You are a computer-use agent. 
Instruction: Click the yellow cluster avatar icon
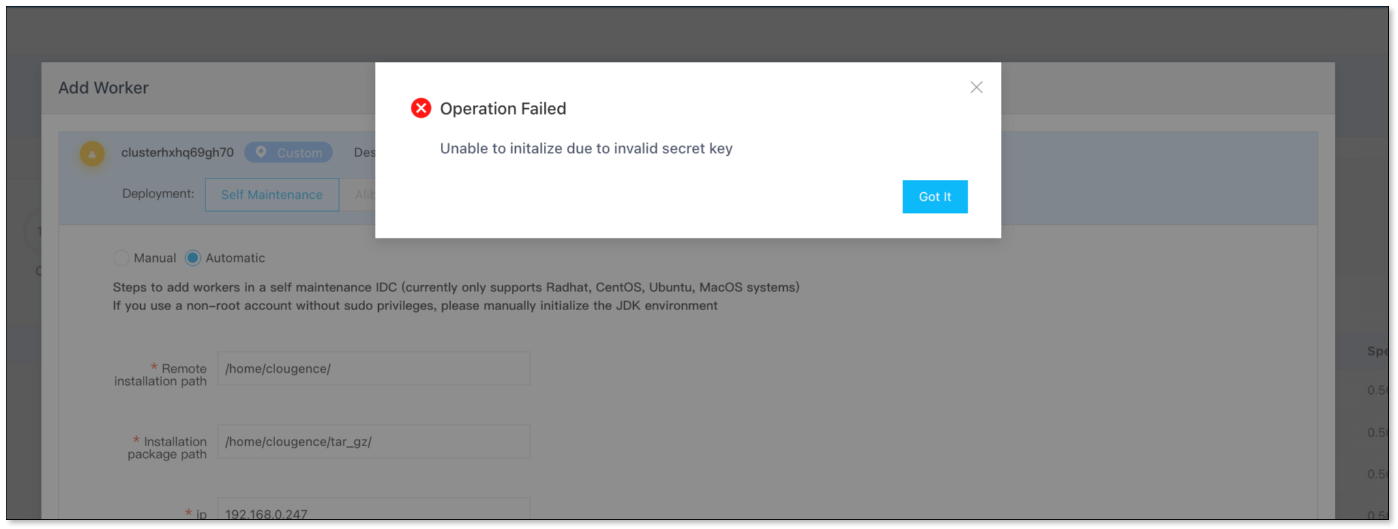click(x=91, y=154)
